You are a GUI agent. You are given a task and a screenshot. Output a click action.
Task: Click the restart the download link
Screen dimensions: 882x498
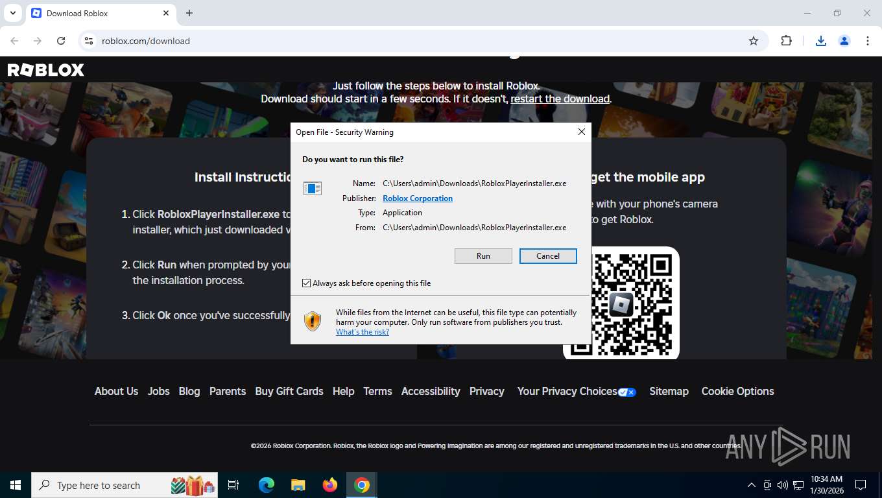tap(560, 99)
